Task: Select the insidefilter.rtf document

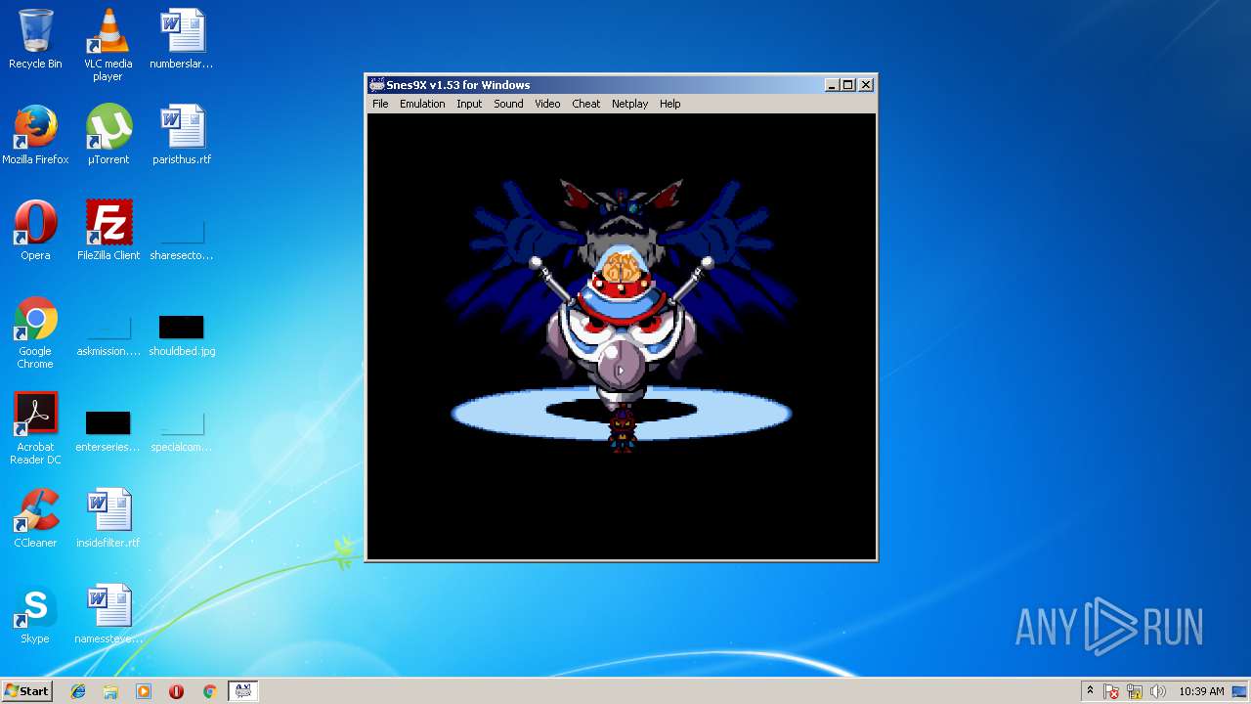Action: [x=108, y=518]
